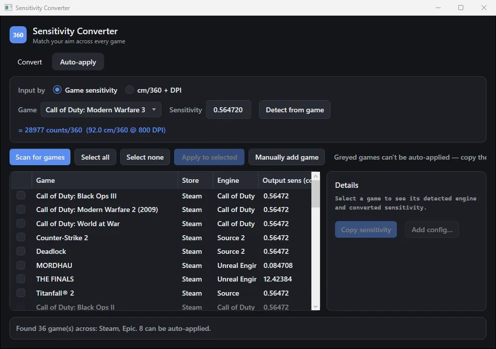Click the Found 36 game(s) status message
The image size is (496, 349).
coord(113,328)
